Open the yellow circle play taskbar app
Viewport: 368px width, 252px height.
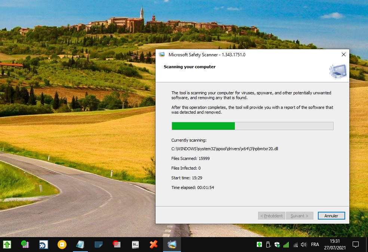pos(62,245)
